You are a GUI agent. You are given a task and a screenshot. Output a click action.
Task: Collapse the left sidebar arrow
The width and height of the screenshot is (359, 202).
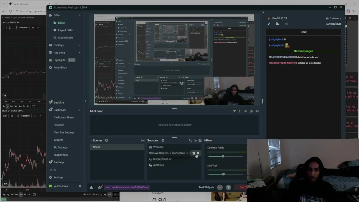click(x=85, y=101)
